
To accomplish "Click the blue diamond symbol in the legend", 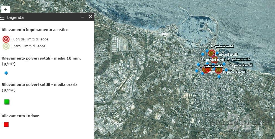I will point(6,73).
